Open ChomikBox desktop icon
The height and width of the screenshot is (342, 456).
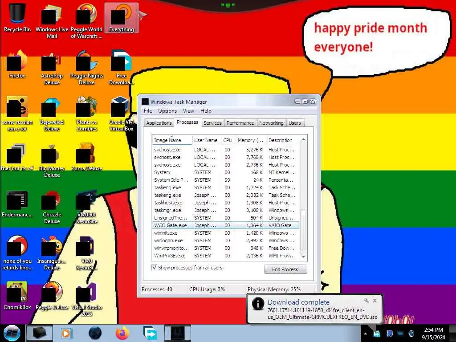tap(17, 296)
